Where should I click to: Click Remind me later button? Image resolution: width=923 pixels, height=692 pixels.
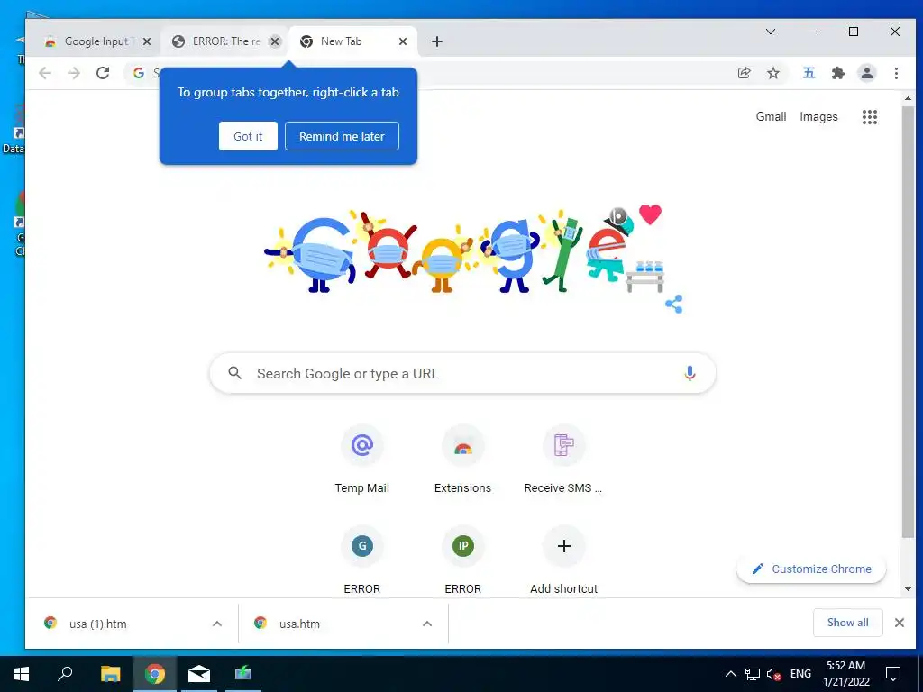(342, 136)
